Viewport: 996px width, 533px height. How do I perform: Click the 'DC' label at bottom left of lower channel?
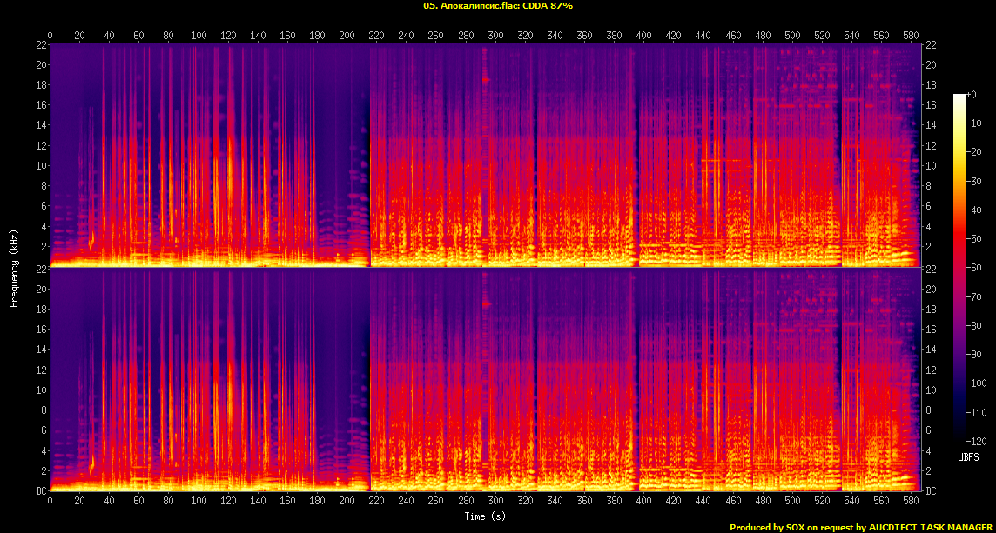[x=40, y=491]
